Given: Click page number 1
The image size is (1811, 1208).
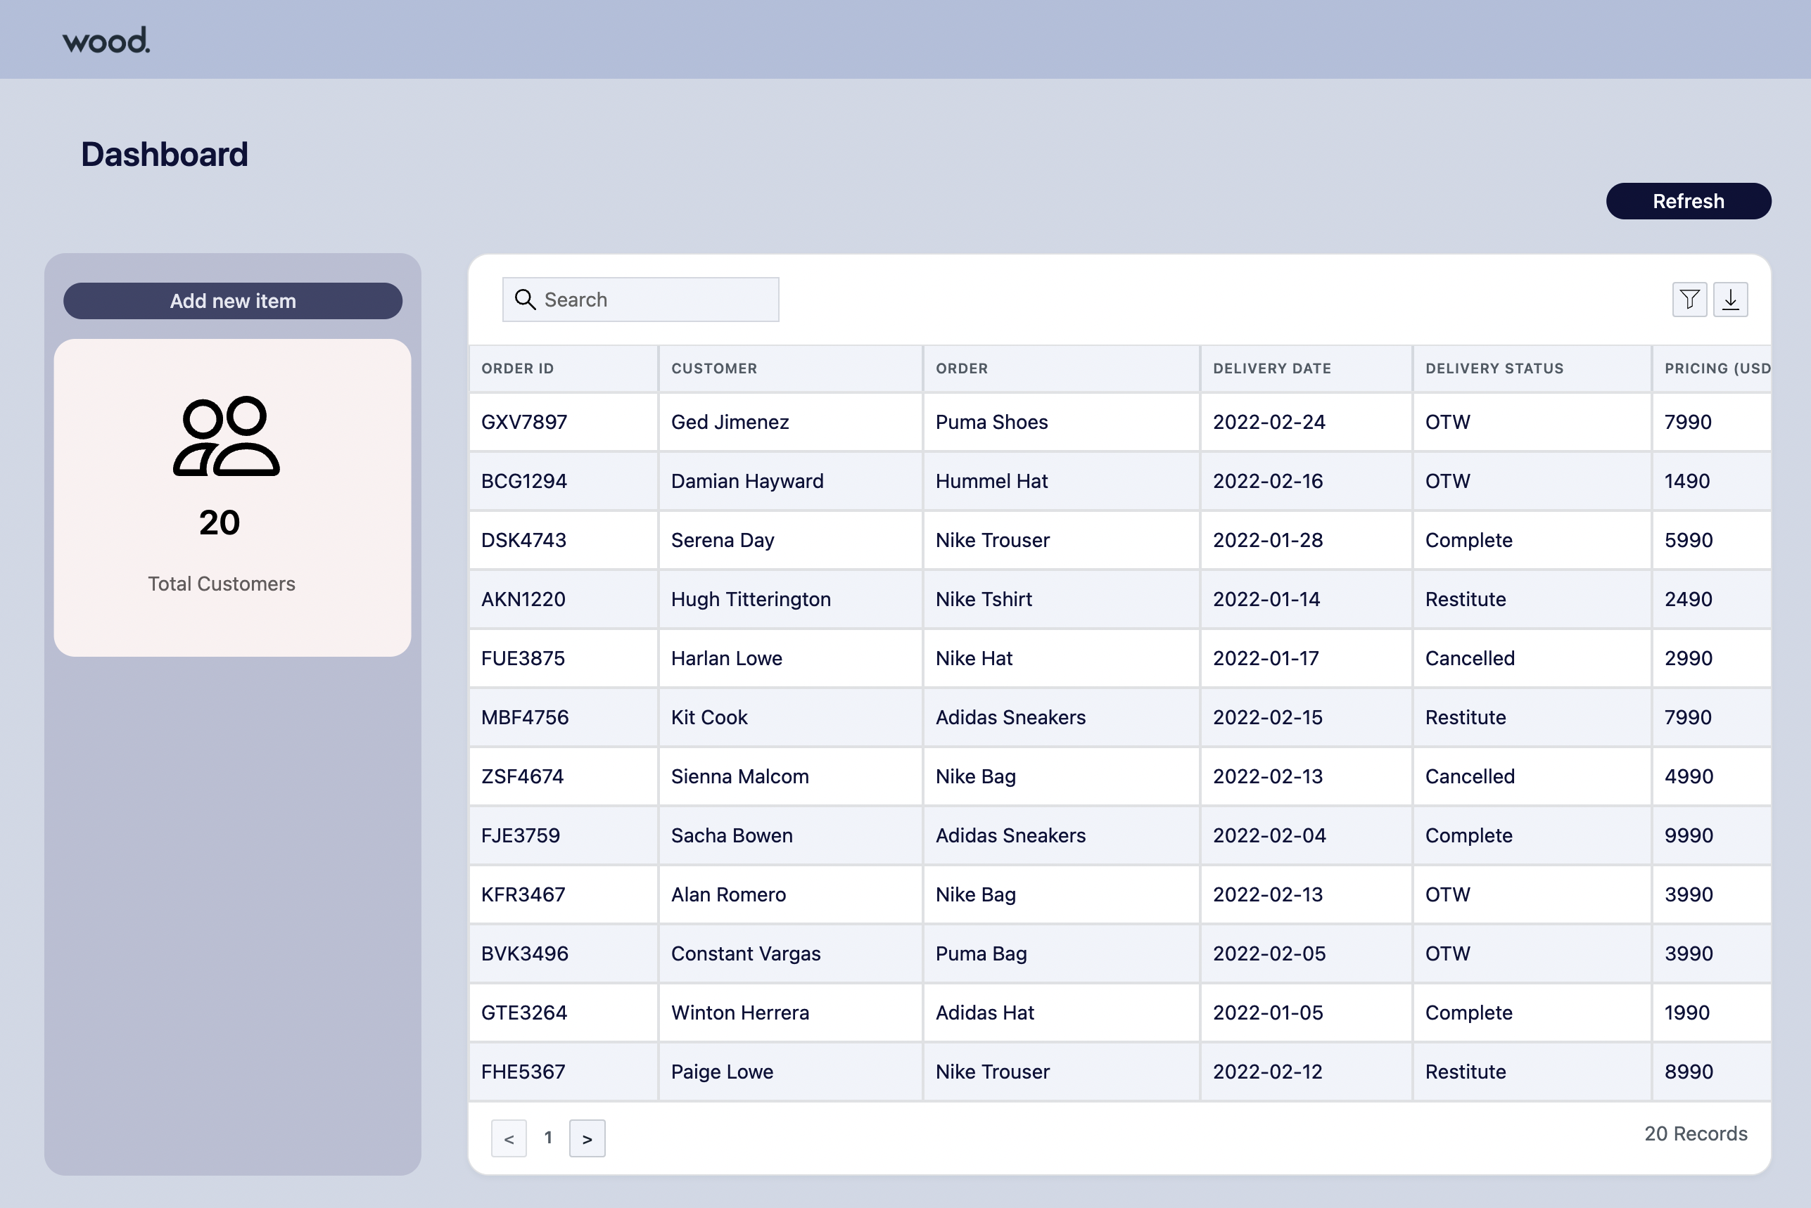Looking at the screenshot, I should (548, 1137).
